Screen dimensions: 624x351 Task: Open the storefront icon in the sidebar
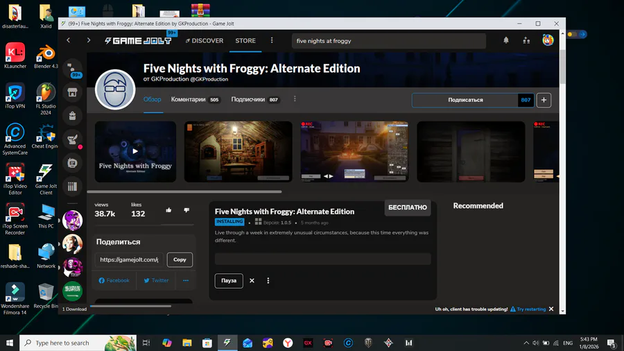(72, 92)
